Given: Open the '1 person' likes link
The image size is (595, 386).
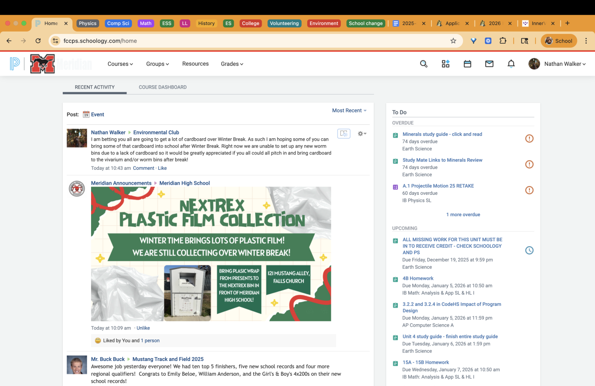Looking at the screenshot, I should coord(150,341).
